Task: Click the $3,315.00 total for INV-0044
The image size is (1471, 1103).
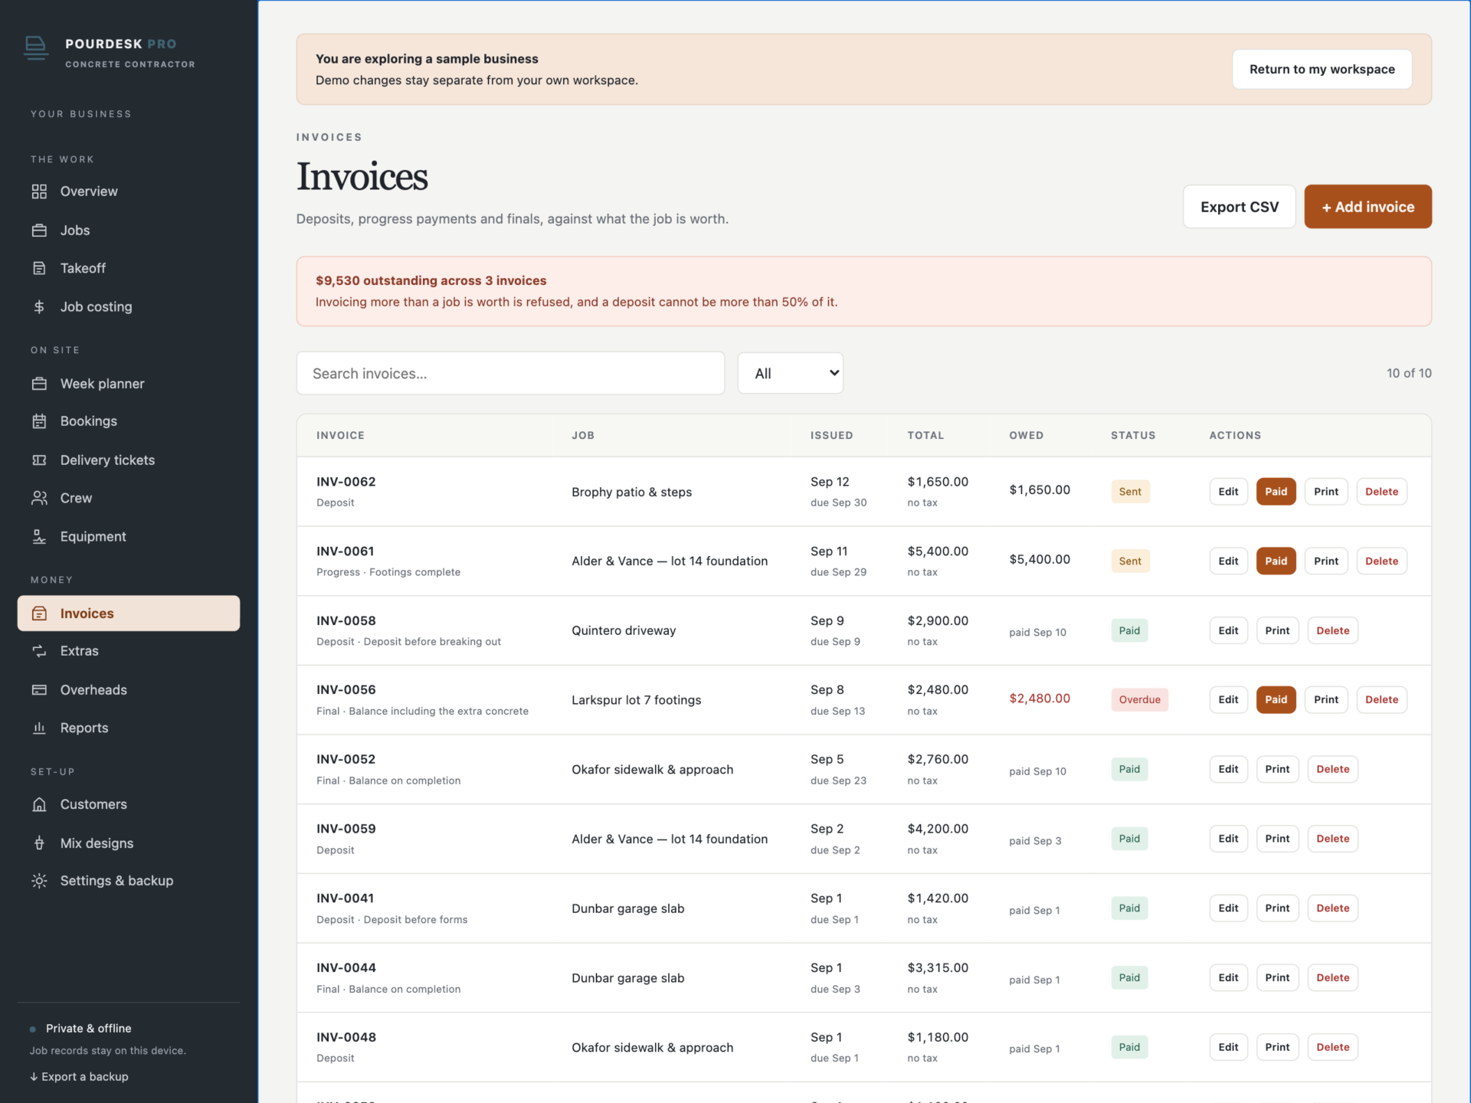Action: pos(938,967)
